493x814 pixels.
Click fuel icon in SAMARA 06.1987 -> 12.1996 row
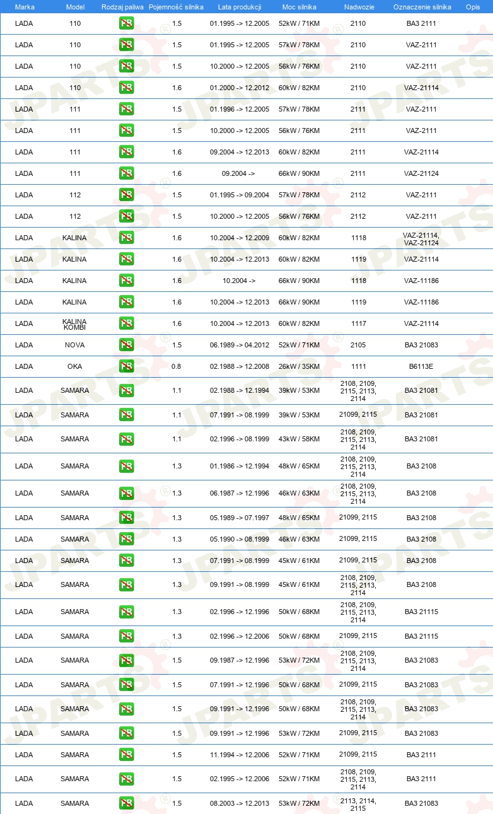click(x=126, y=494)
